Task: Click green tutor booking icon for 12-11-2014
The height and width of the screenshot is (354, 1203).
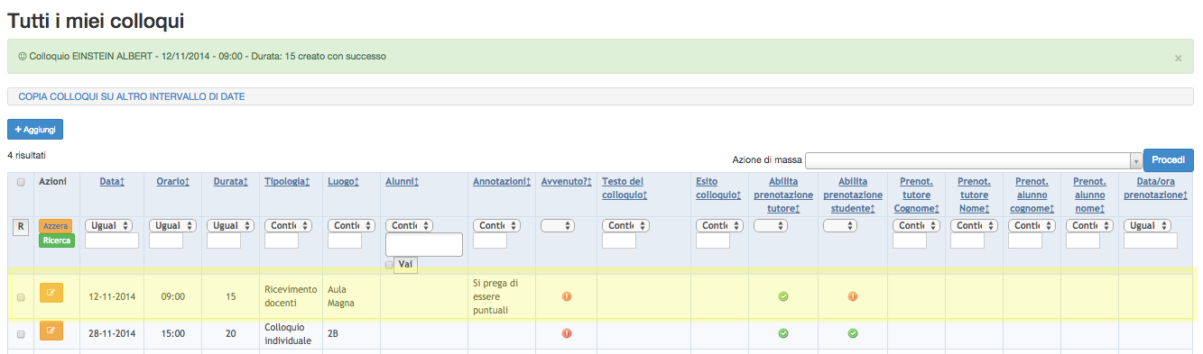Action: 783,296
